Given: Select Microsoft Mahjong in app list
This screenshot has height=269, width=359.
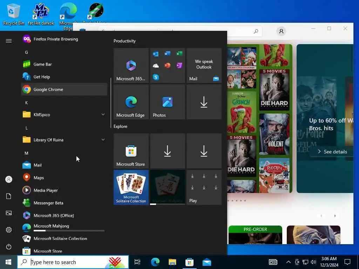Looking at the screenshot, I should point(64,227).
